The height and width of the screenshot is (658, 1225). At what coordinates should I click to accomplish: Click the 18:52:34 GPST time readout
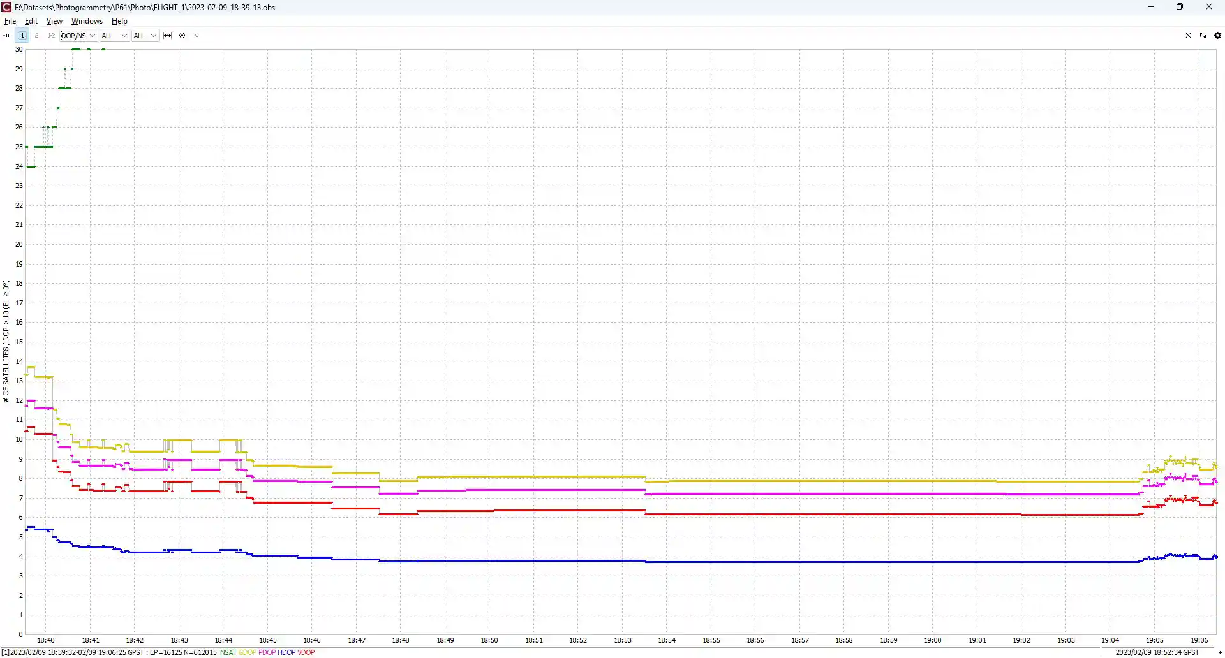coord(1157,652)
